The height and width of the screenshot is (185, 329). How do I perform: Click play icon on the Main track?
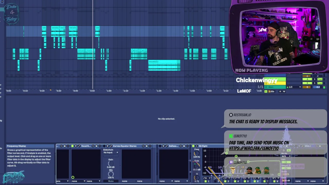click(266, 87)
